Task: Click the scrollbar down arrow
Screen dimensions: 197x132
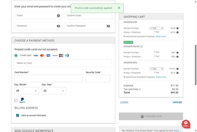Action: click(196, 131)
